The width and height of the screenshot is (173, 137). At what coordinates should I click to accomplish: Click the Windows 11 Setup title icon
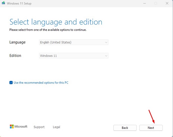pos(3,3)
